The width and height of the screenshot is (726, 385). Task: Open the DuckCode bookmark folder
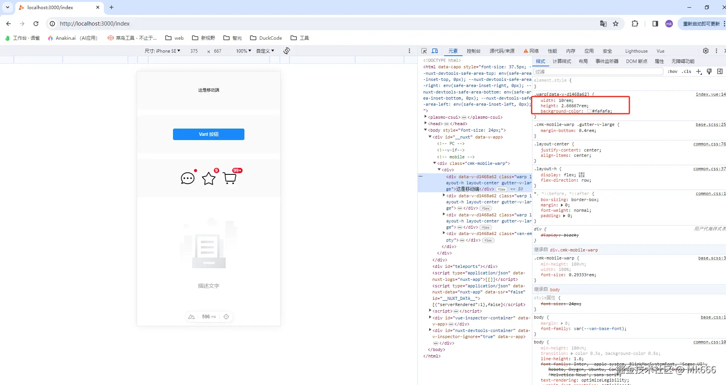[x=266, y=38]
